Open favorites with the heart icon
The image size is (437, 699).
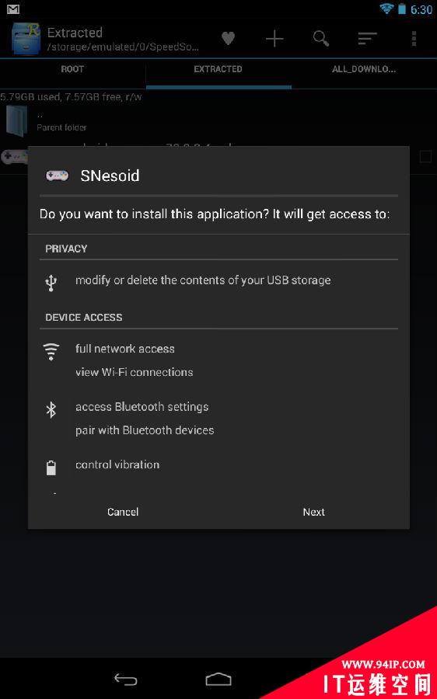(x=228, y=39)
